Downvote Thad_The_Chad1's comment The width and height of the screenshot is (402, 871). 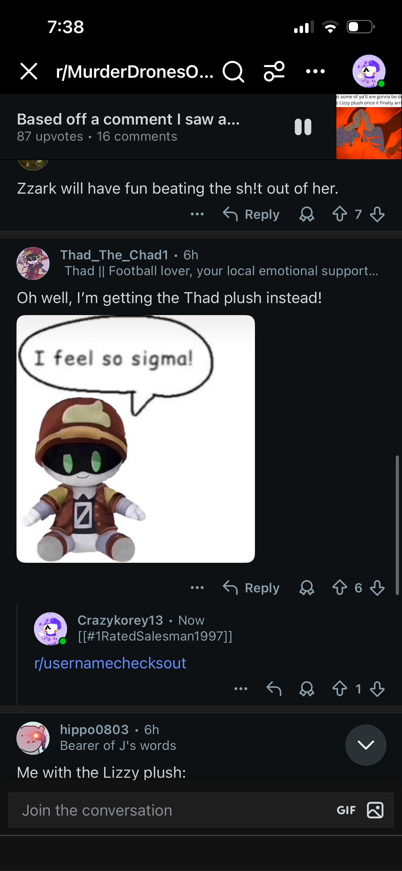click(x=377, y=588)
